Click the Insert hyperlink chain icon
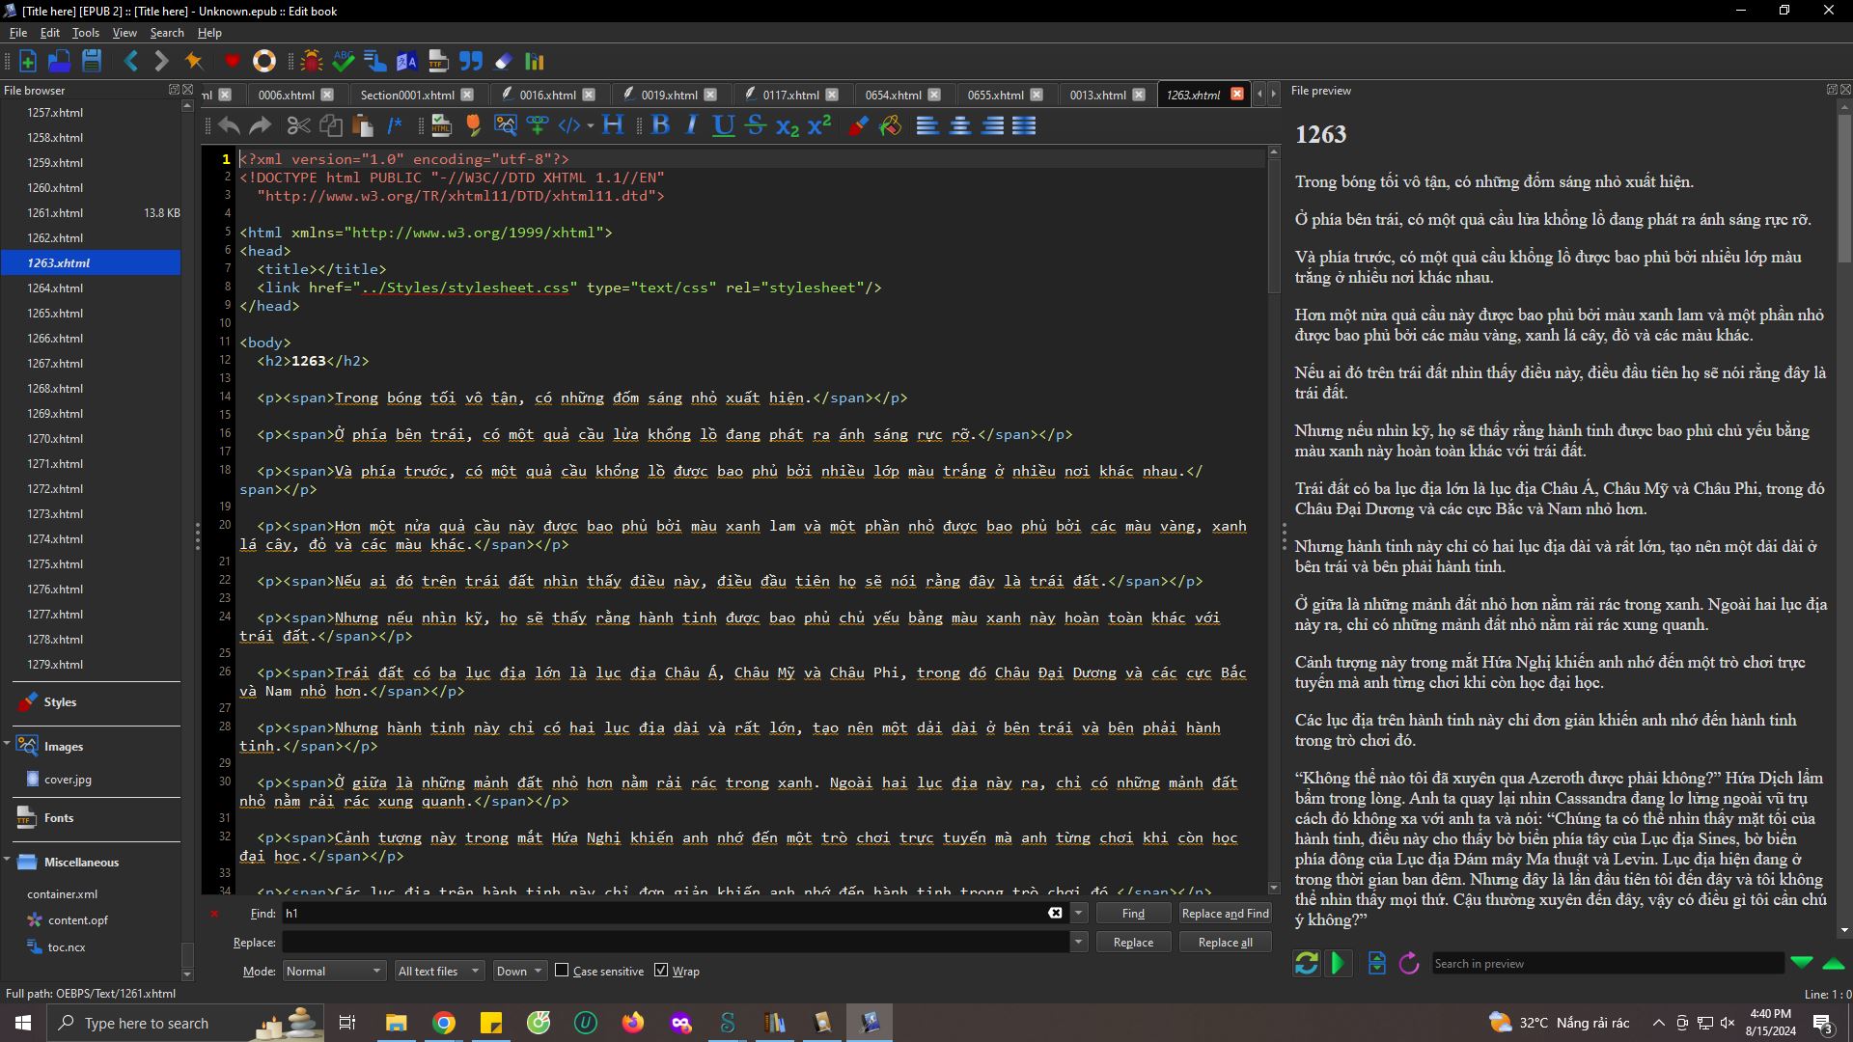This screenshot has width=1853, height=1042. [x=538, y=125]
